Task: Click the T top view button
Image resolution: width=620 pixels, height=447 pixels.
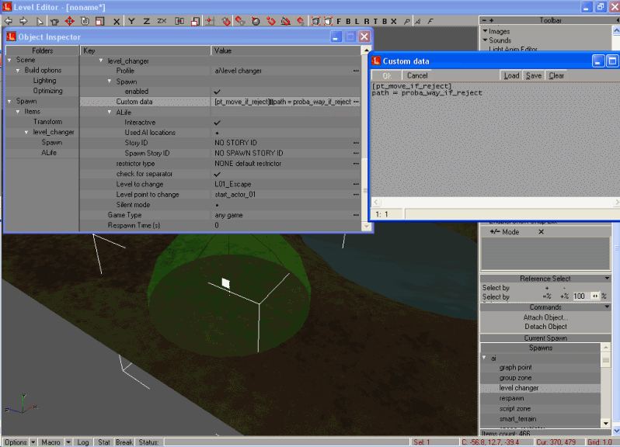Action: [375, 21]
